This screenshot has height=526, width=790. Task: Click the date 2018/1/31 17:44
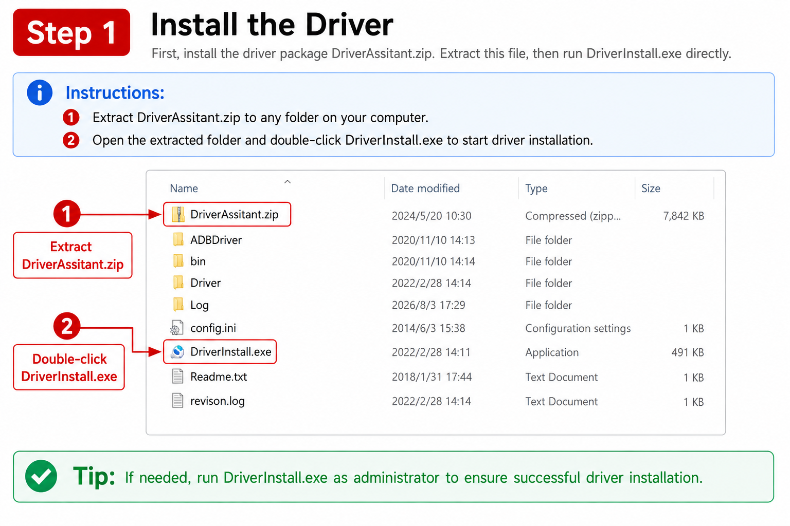(432, 377)
